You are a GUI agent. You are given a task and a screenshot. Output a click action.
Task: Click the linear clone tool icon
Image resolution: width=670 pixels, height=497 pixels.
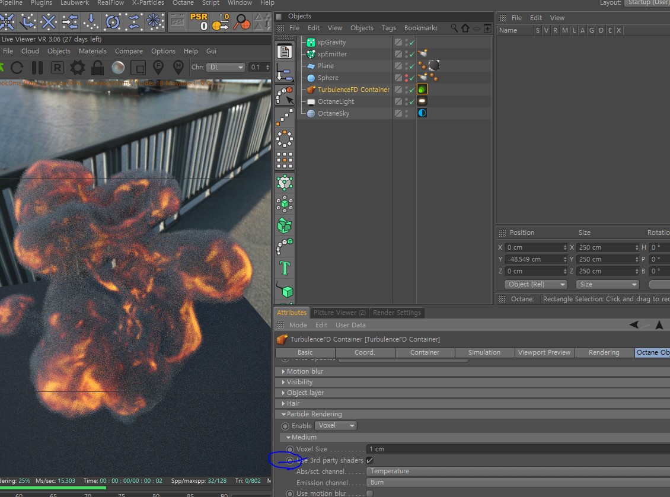click(285, 117)
